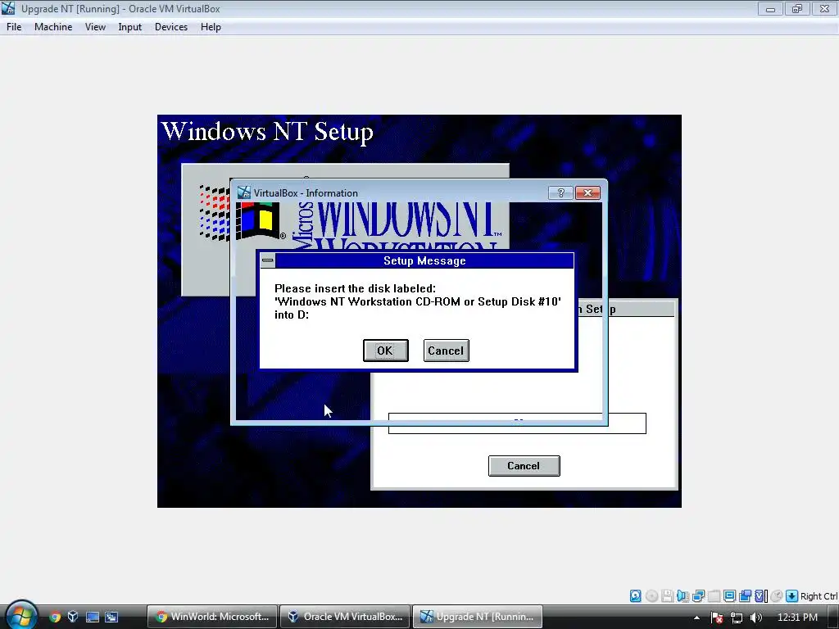The width and height of the screenshot is (839, 629).
Task: Click the question mark help button in the Information dialog
Action: click(x=560, y=192)
